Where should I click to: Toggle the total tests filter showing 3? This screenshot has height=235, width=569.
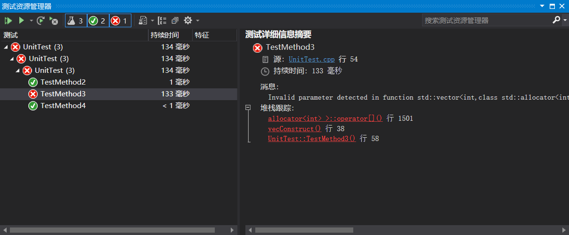click(76, 21)
